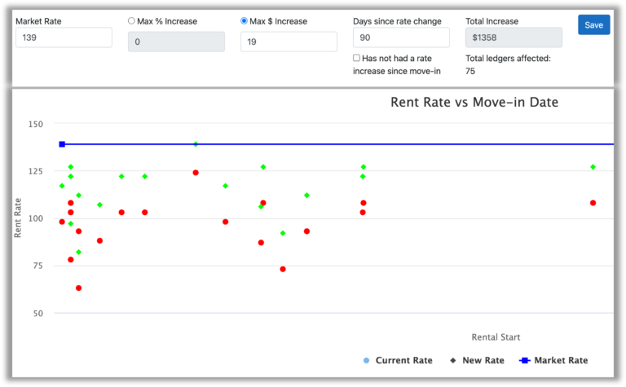Click the green diamond on Market Rate line
Screen dimensions: 626x387
pyautogui.click(x=196, y=144)
